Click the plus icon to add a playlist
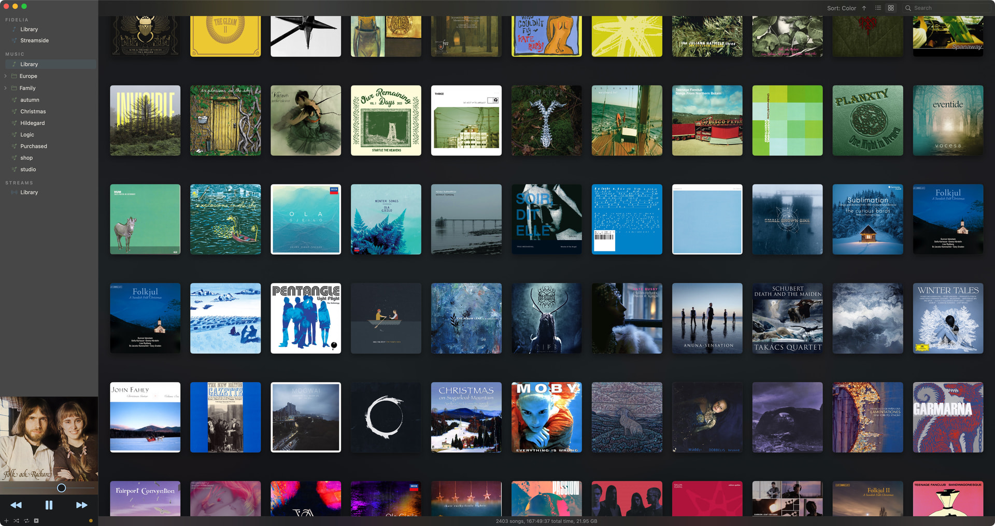 6,520
